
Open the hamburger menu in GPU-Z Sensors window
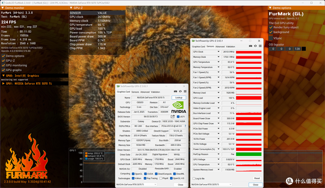[x=260, y=46]
